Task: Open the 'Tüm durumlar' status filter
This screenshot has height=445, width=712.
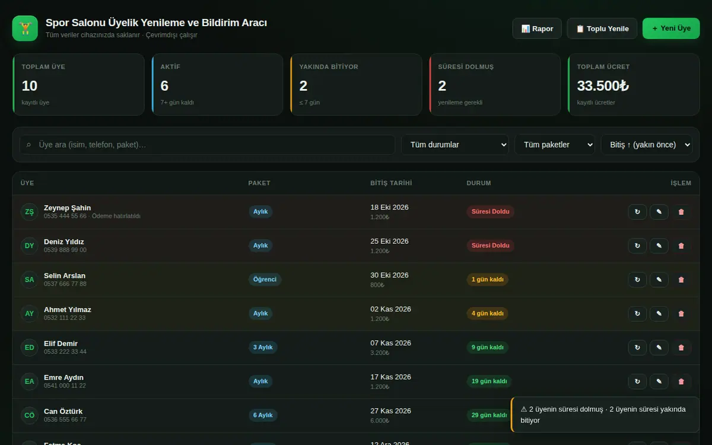Action: [x=455, y=145]
